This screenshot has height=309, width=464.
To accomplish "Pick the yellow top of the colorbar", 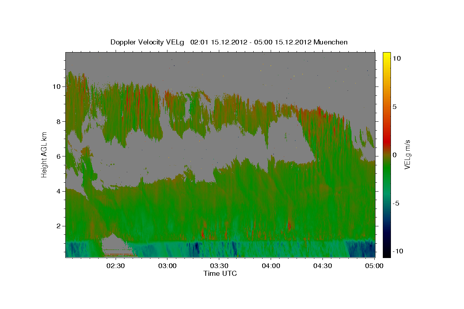I will 386,55.
